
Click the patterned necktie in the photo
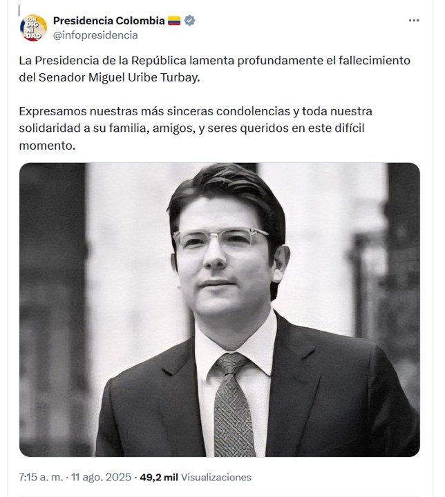233,405
